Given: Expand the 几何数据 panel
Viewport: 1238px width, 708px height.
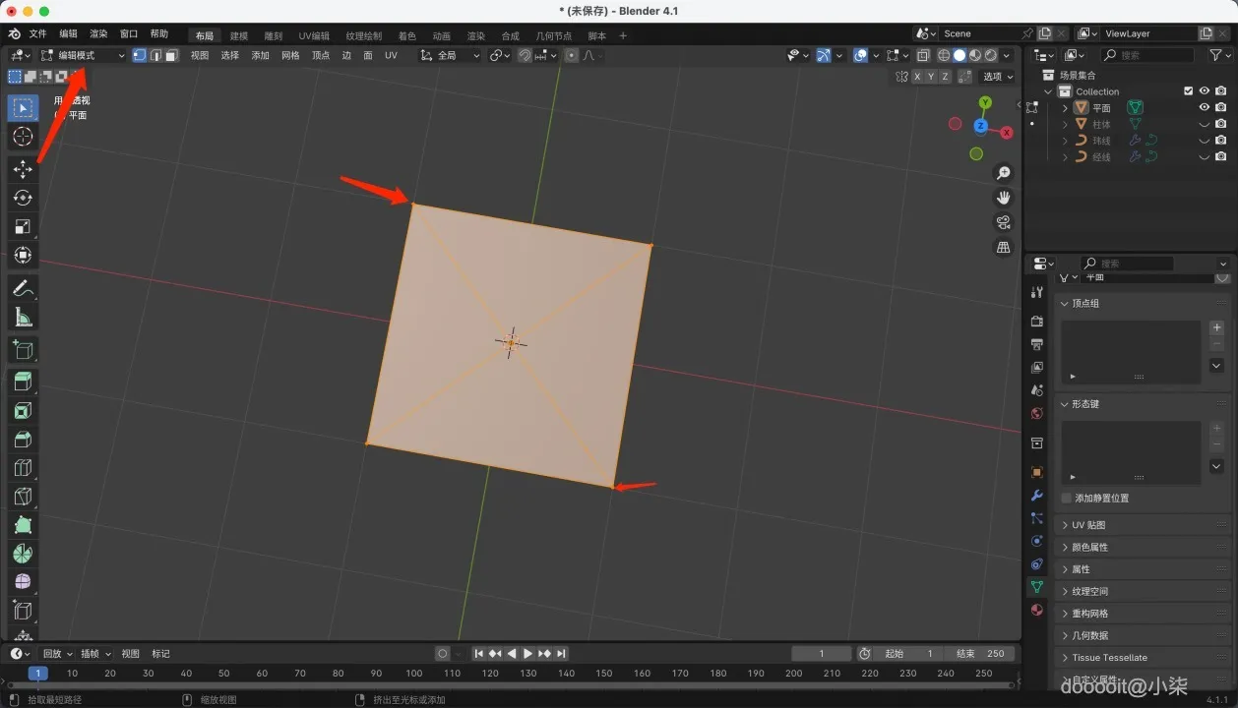Looking at the screenshot, I should point(1089,635).
